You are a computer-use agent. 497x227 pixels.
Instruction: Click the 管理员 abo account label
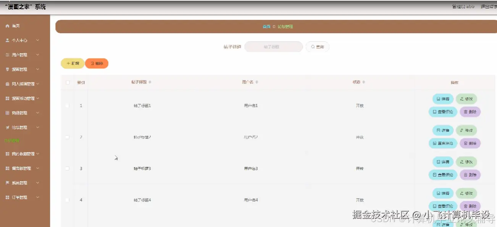(x=463, y=6)
